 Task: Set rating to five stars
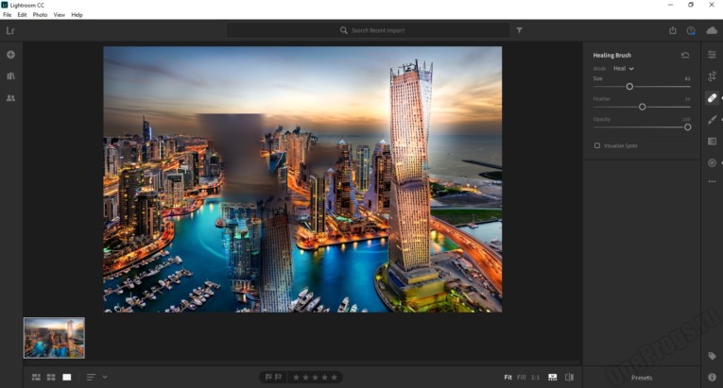click(334, 377)
